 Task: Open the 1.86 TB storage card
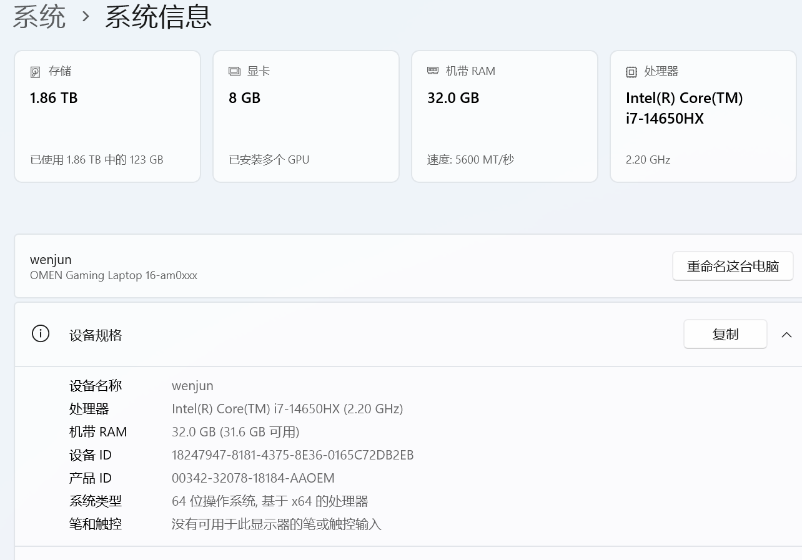107,116
